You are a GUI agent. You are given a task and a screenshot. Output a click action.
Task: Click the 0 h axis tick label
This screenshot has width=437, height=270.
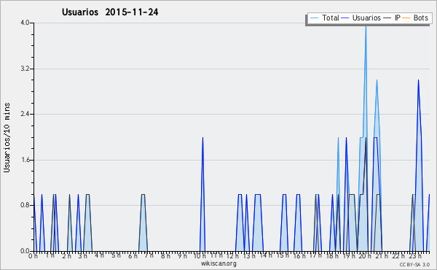[x=34, y=256]
